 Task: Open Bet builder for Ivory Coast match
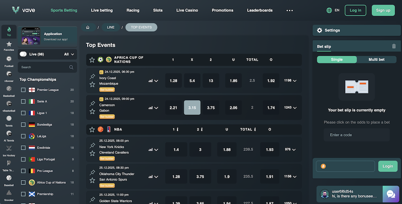click(x=107, y=90)
